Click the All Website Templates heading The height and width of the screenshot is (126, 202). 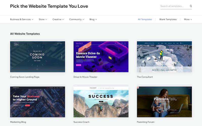25,34
